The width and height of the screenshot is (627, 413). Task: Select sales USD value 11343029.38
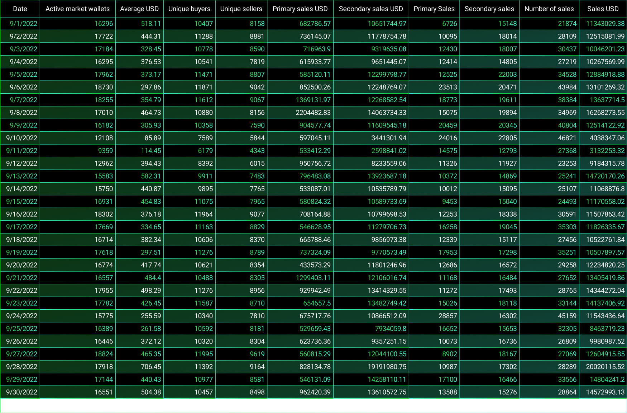(x=603, y=24)
